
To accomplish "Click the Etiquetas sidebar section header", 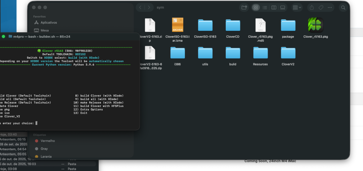I will click(40, 135).
